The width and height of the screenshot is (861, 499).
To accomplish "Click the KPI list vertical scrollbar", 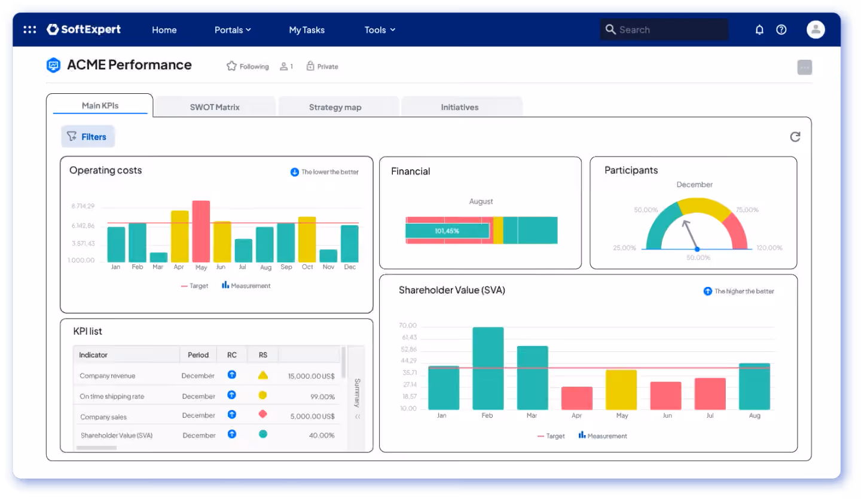I will point(344,362).
